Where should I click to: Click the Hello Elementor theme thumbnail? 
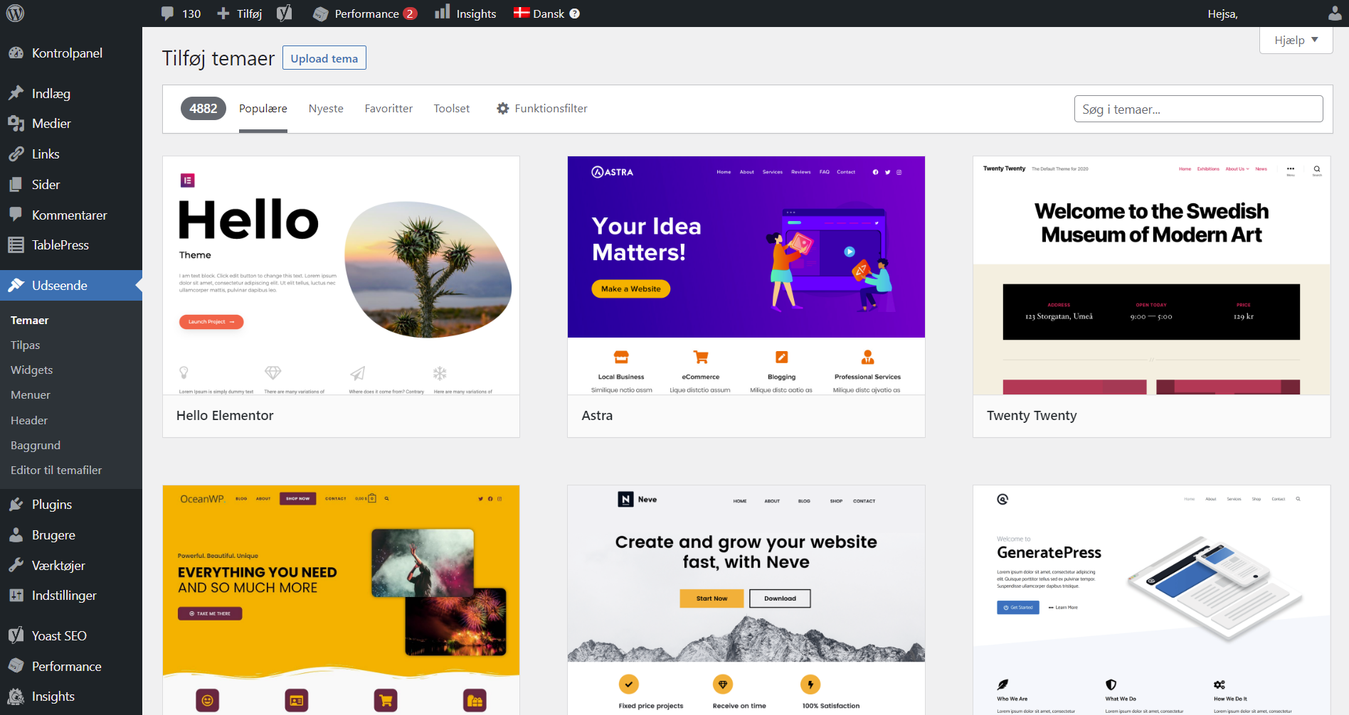click(341, 276)
